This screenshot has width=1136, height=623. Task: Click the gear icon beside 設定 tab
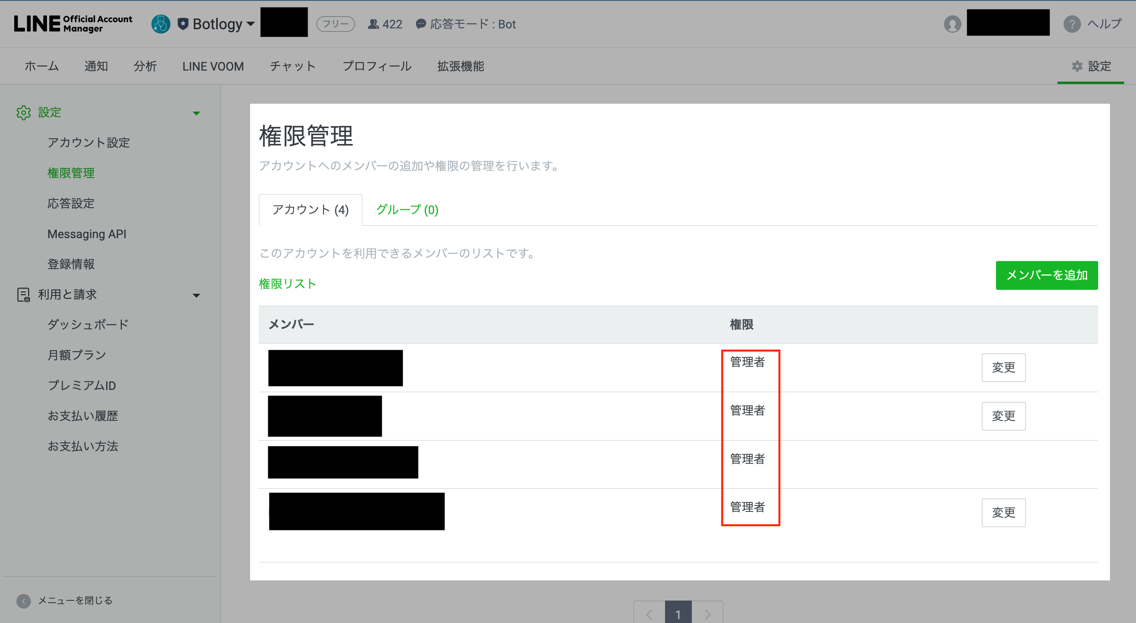(1077, 66)
